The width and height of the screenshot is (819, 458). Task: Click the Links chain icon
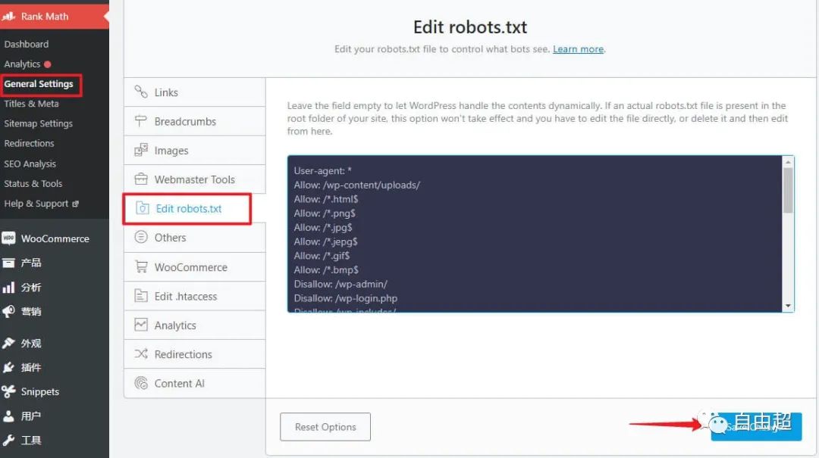coord(141,92)
